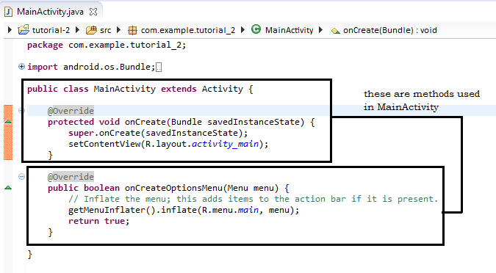Screen dimensions: 496x273
Task: Open the src folder breadcrumb
Action: click(105, 30)
